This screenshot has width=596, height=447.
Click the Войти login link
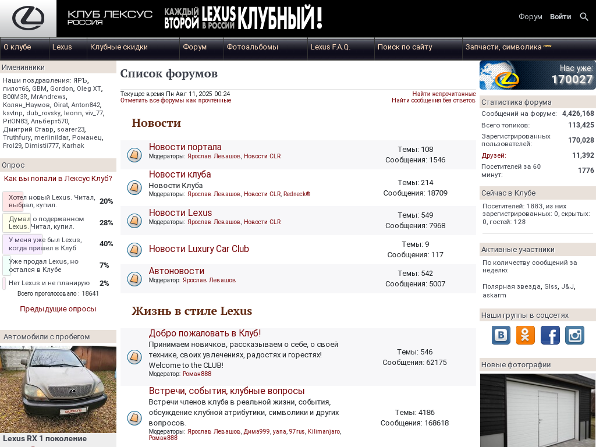(560, 17)
